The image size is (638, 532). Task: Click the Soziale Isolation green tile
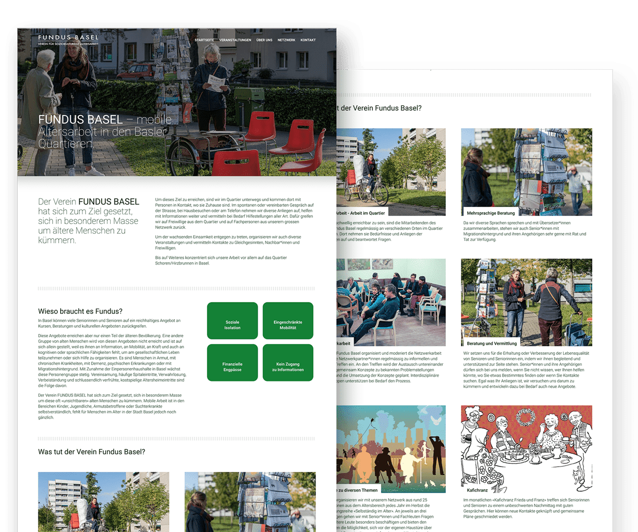click(233, 320)
